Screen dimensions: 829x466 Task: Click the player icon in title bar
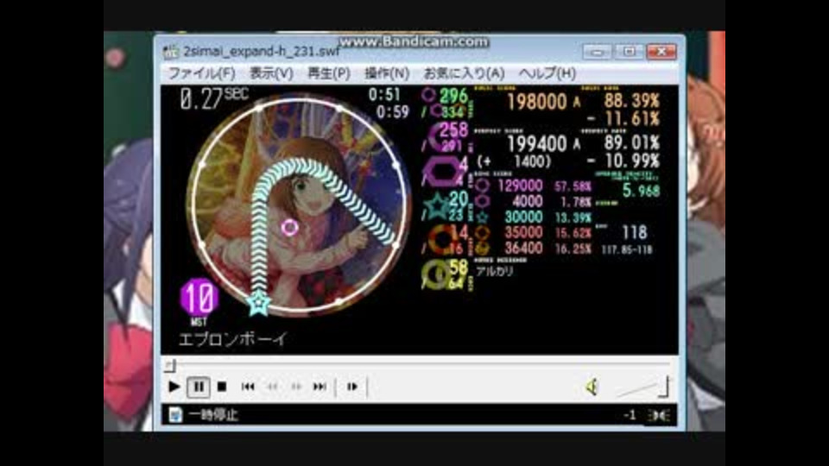171,51
